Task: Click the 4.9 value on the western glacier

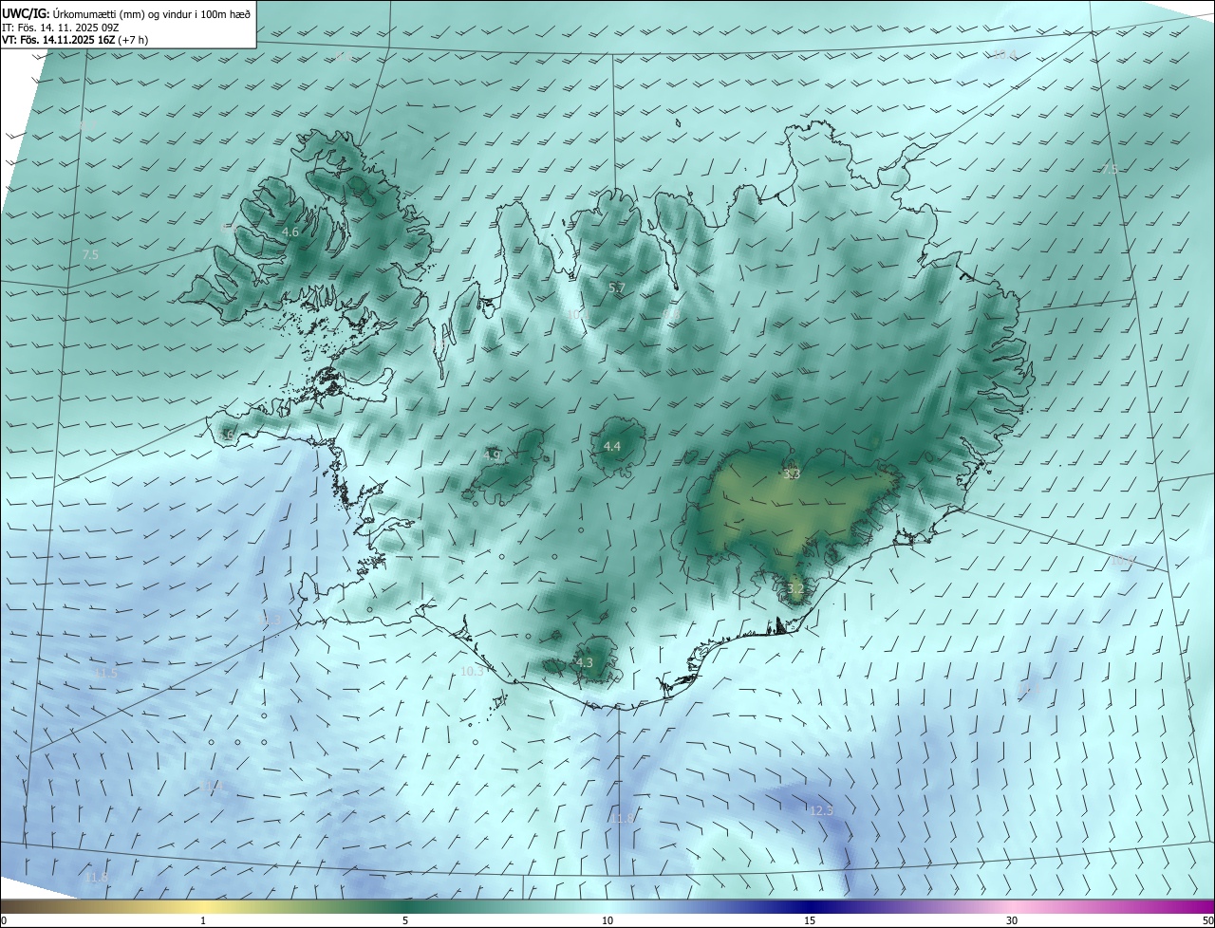Action: [x=492, y=455]
